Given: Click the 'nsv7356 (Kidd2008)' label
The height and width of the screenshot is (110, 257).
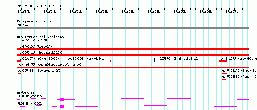Looking at the screenshot, I should tap(33, 40).
